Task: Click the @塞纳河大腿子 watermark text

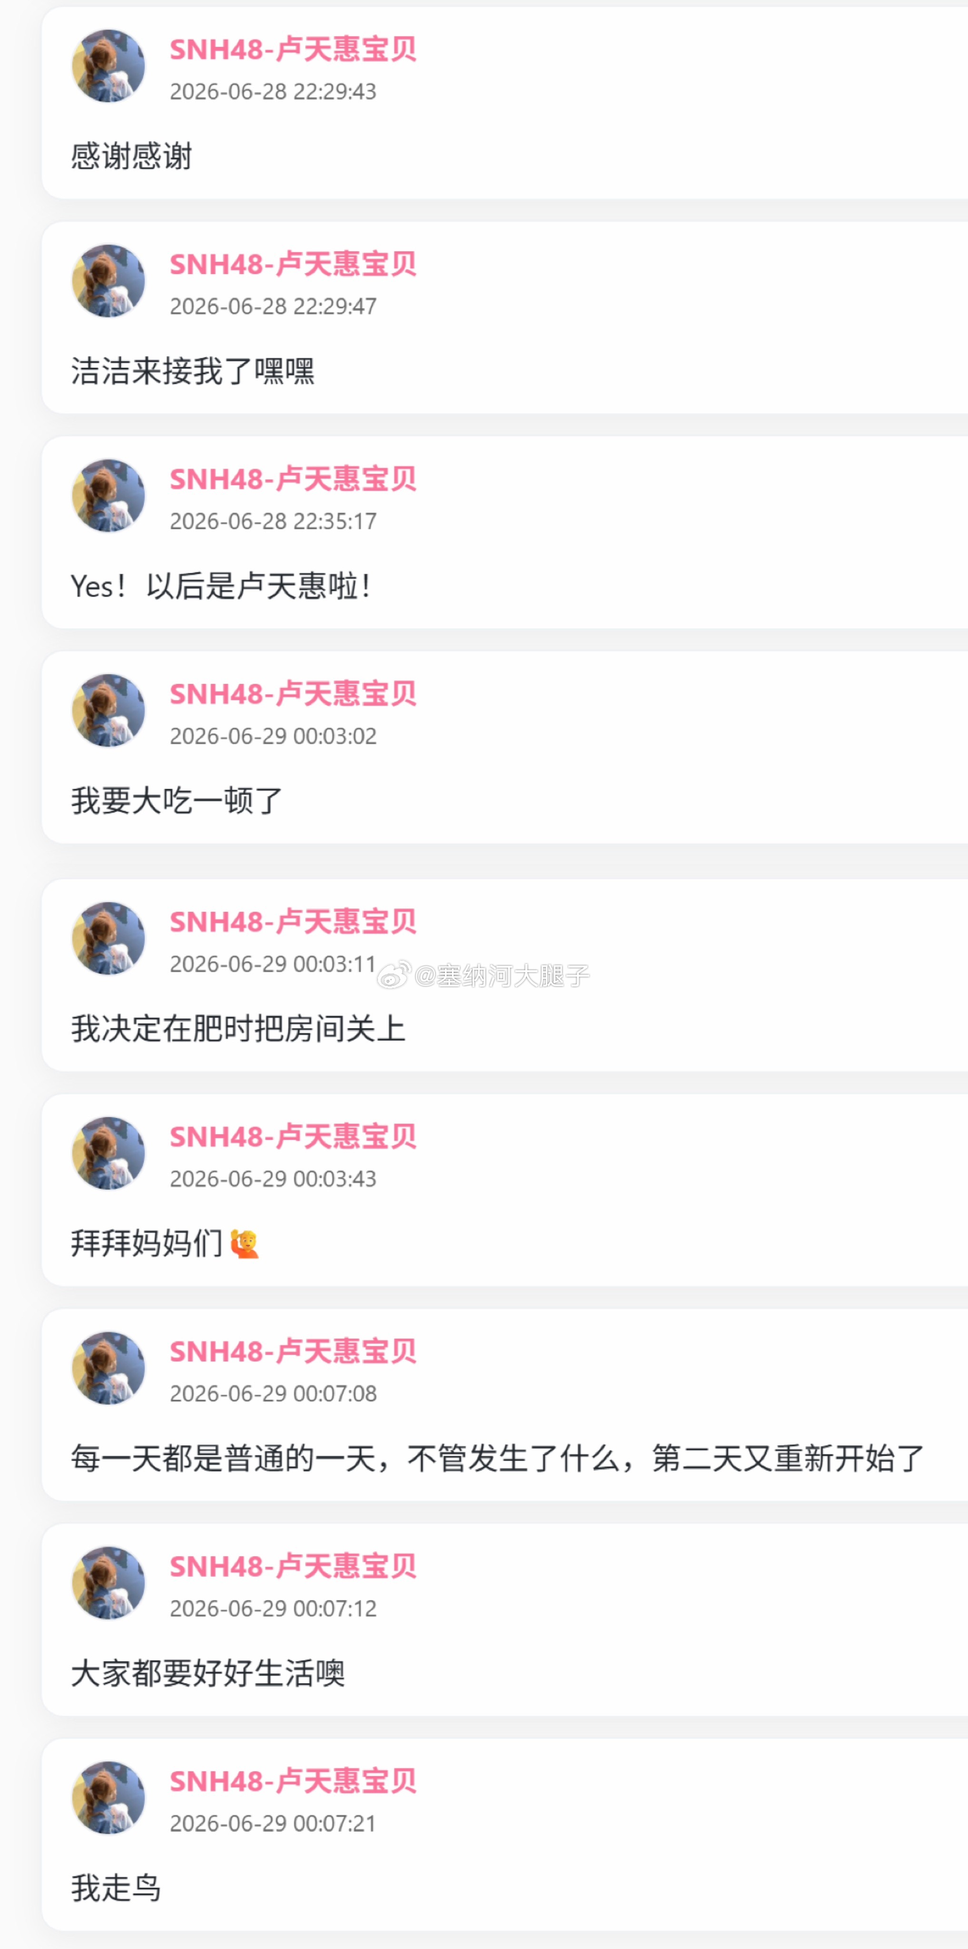Action: (502, 976)
